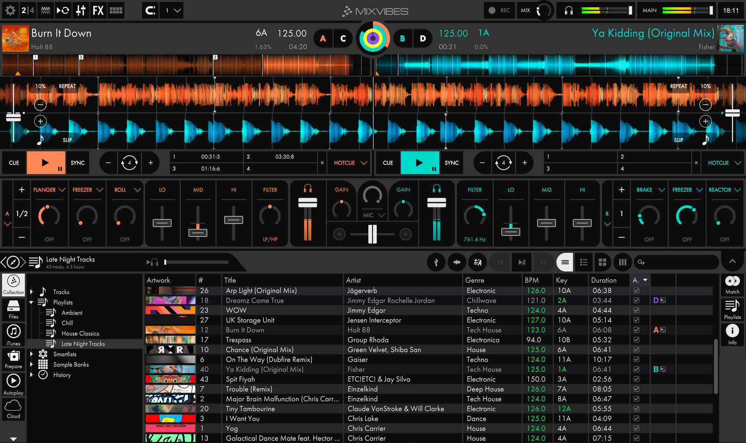Select the House Classics playlist
The image size is (746, 443).
click(80, 333)
